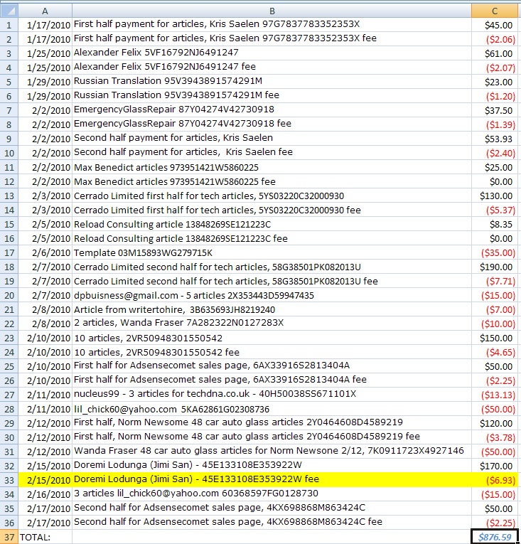The width and height of the screenshot is (521, 544).
Task: Select the $190.00 amount cell
Action: [495, 267]
